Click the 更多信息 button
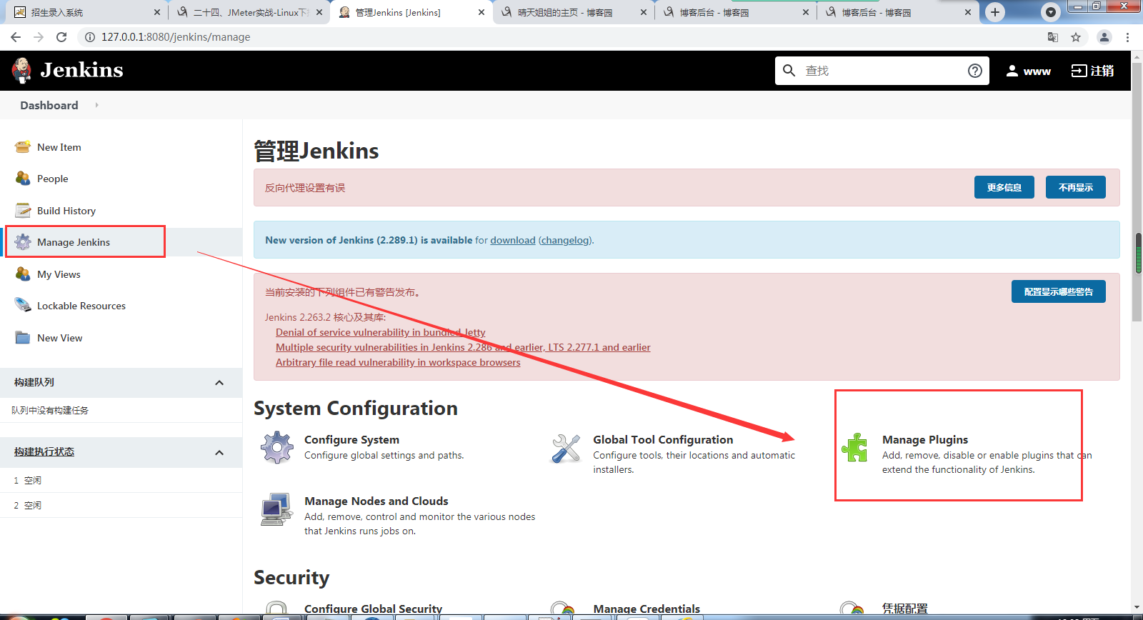The image size is (1143, 620). pyautogui.click(x=1004, y=187)
